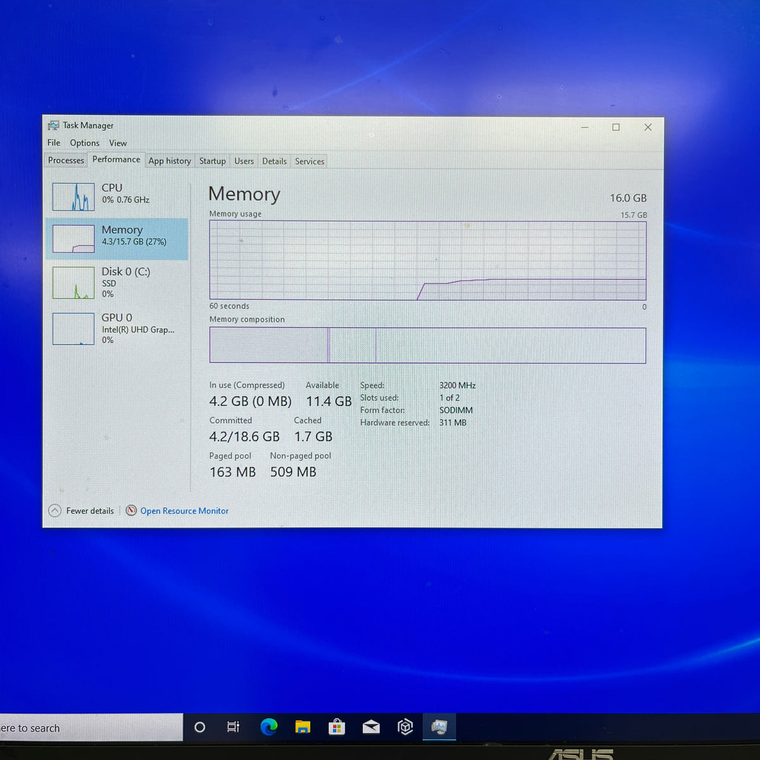This screenshot has width=760, height=760.
Task: Open the CPU performance graph thumbnail
Action: [73, 196]
